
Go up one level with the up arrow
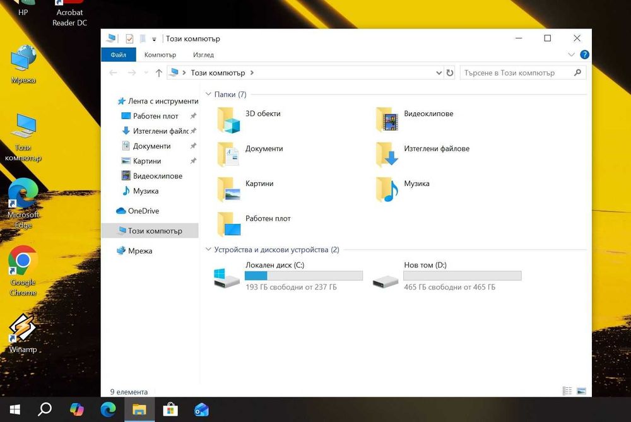[x=159, y=73]
